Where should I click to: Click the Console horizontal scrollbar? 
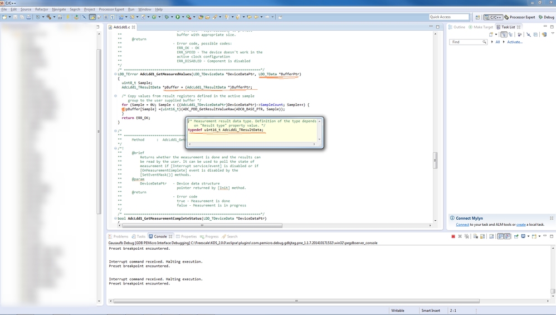296,301
